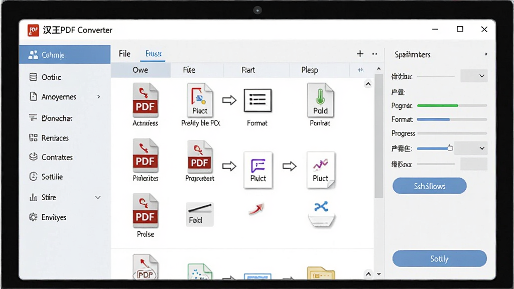Click the plus add button in the toolbar
The width and height of the screenshot is (514, 289).
(360, 54)
